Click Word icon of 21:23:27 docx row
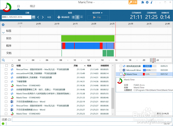This screenshot has width=173, height=126. (x=12, y=110)
